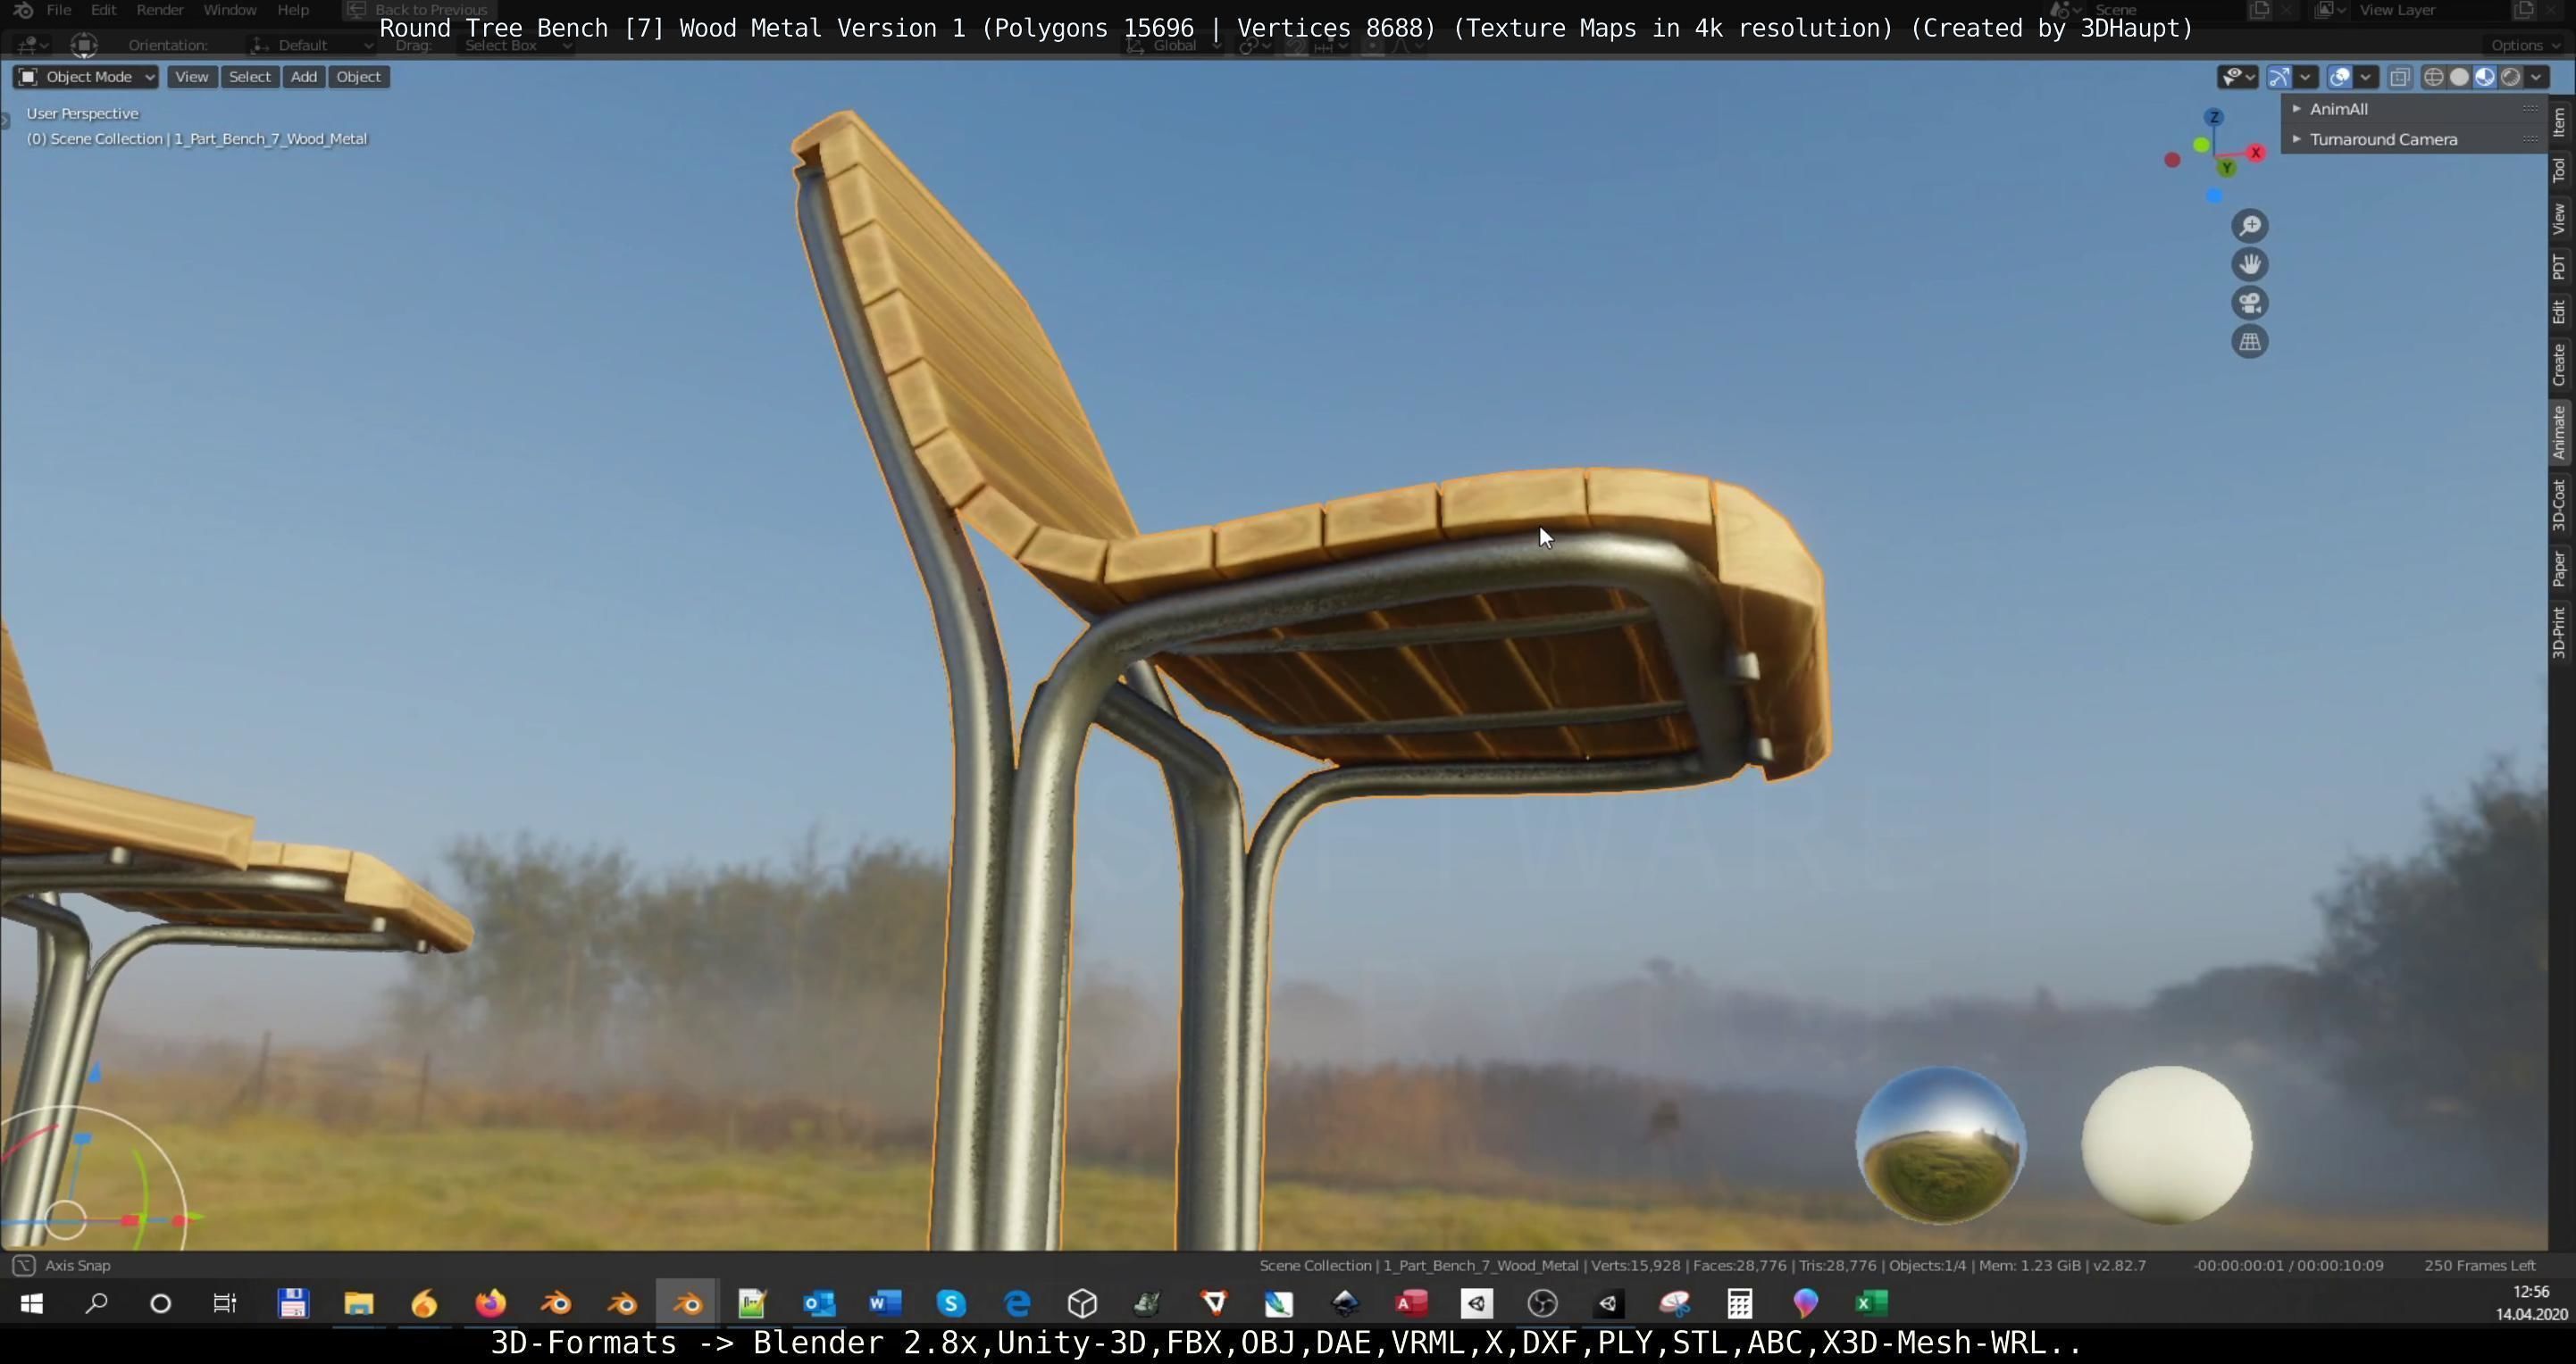Screen dimensions: 2576x1364
Task: Click the red X axis on the gizmo
Action: [2256, 153]
